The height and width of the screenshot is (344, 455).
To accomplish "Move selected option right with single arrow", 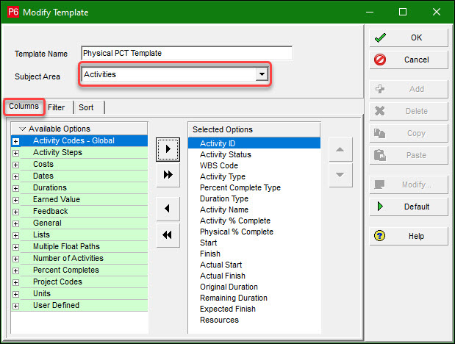I will click(x=168, y=149).
